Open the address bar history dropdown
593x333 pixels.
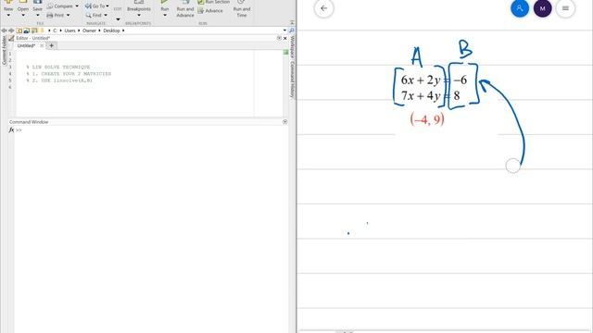284,31
